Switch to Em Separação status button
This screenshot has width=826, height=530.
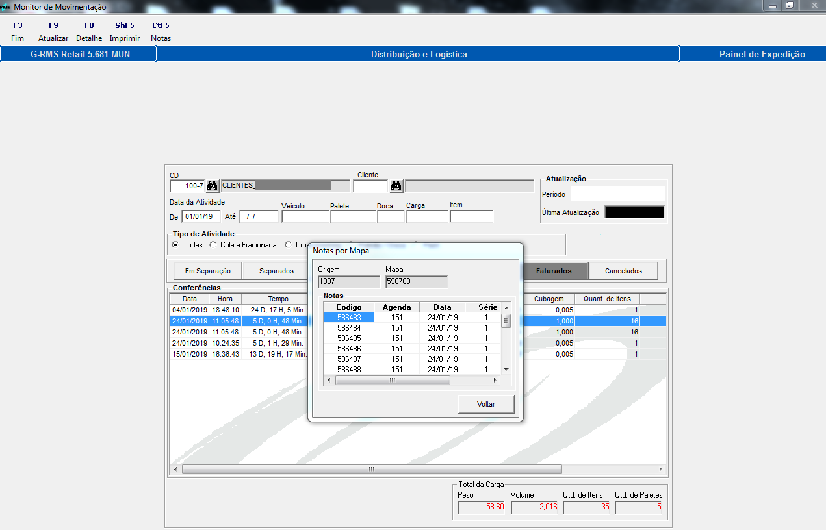tap(208, 271)
